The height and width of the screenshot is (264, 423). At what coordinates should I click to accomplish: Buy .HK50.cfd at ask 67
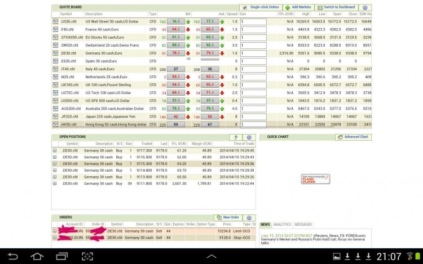point(210,124)
